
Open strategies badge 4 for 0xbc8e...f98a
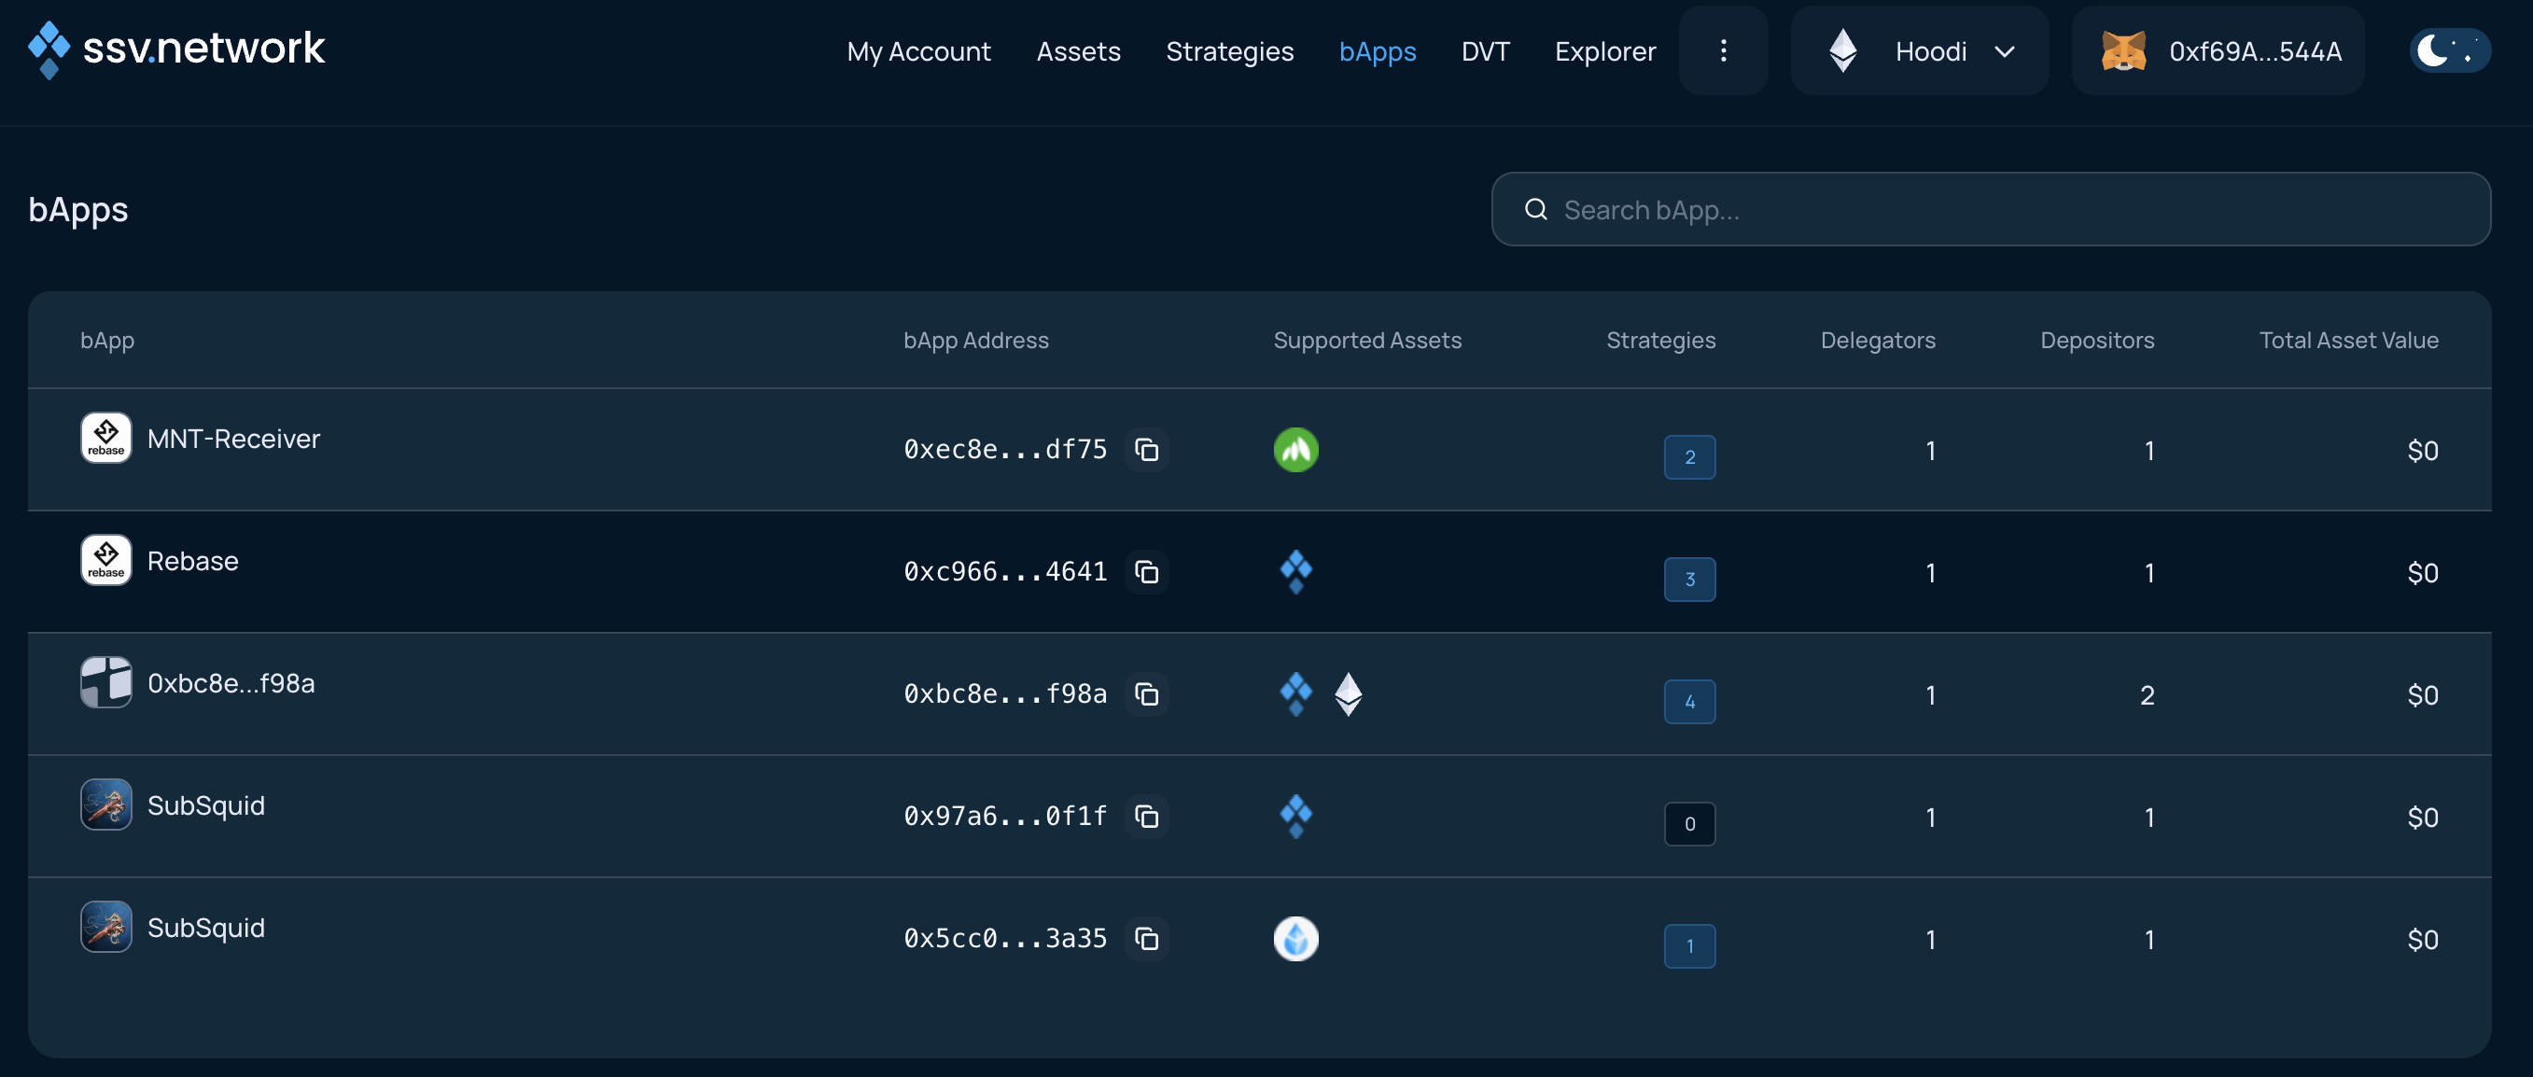(x=1689, y=701)
